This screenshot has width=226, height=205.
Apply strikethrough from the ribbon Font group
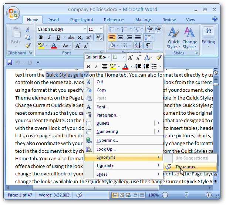pyautogui.click(x=71, y=37)
